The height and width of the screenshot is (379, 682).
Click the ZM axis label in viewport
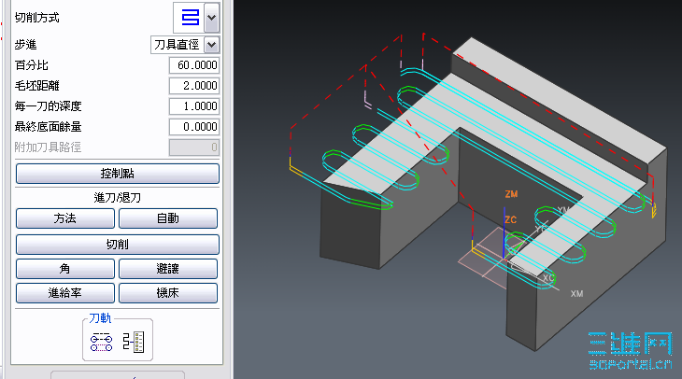pos(512,194)
